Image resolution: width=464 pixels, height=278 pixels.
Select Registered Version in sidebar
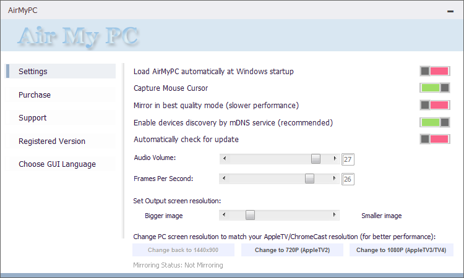pyautogui.click(x=61, y=141)
